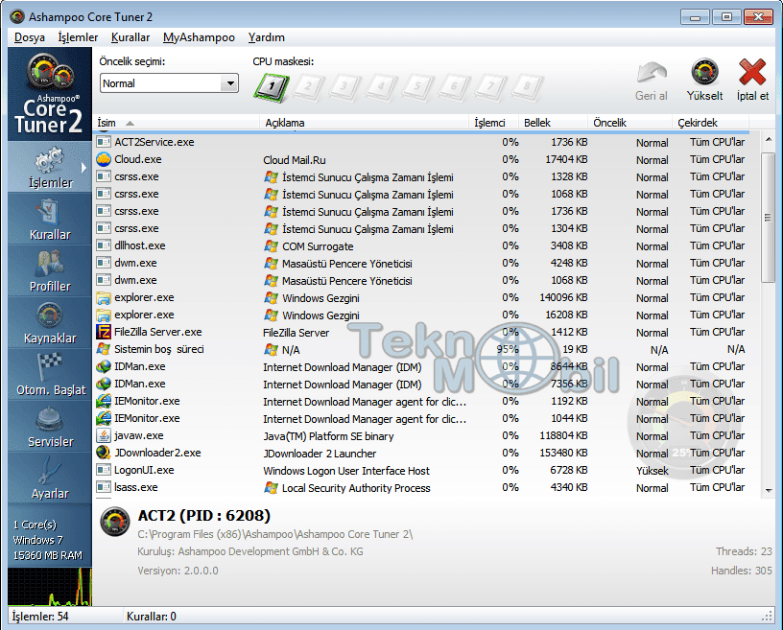Click the İşlemler: 54 status bar entry
Image resolution: width=783 pixels, height=630 pixels.
[40, 617]
